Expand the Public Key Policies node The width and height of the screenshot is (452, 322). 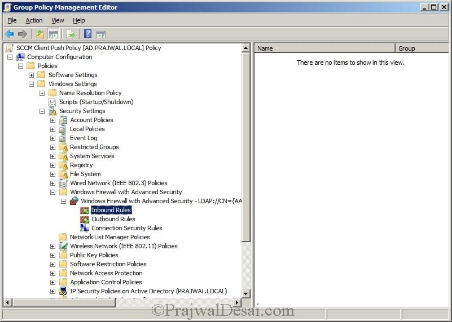pos(52,255)
